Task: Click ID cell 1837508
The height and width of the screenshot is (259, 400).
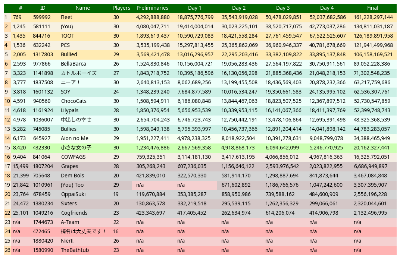Action: tap(43, 82)
